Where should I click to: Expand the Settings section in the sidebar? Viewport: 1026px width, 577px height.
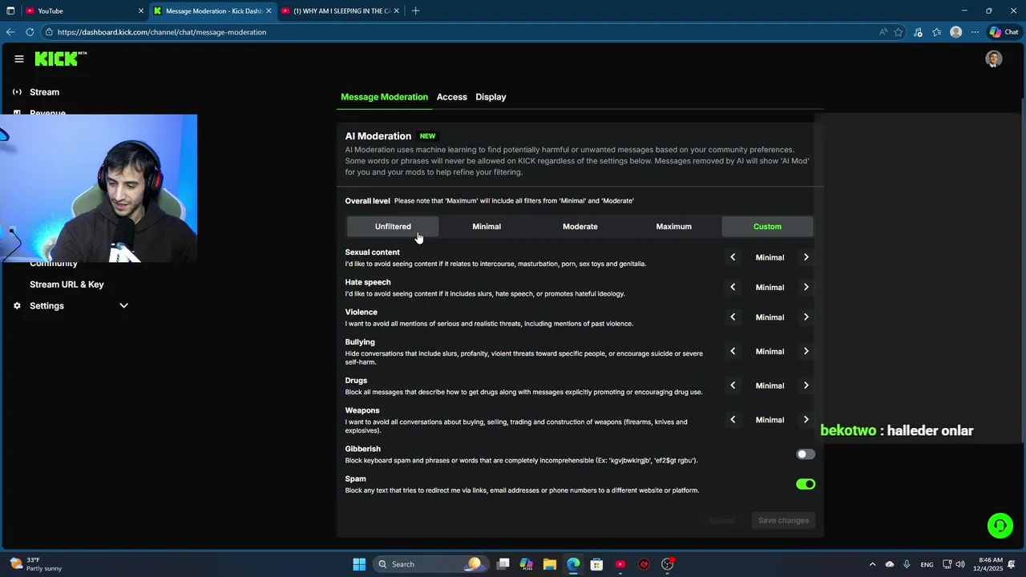(123, 306)
